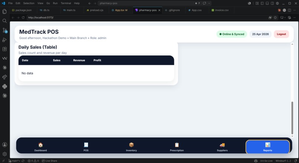
Task: Go forward in the embedded browser
Action: pyautogui.click(x=18, y=17)
